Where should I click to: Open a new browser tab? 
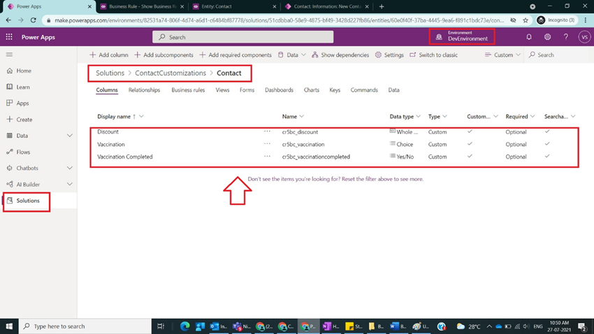point(382,6)
